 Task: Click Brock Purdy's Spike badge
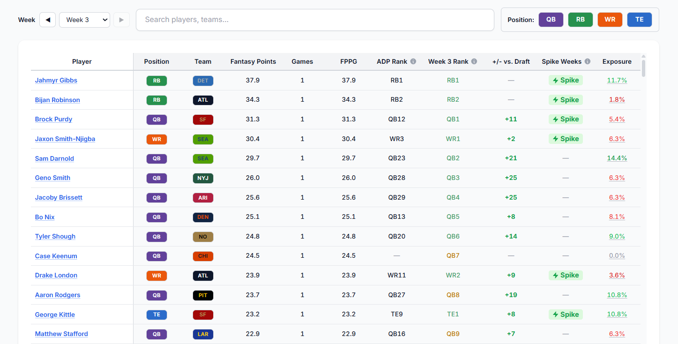click(x=566, y=119)
